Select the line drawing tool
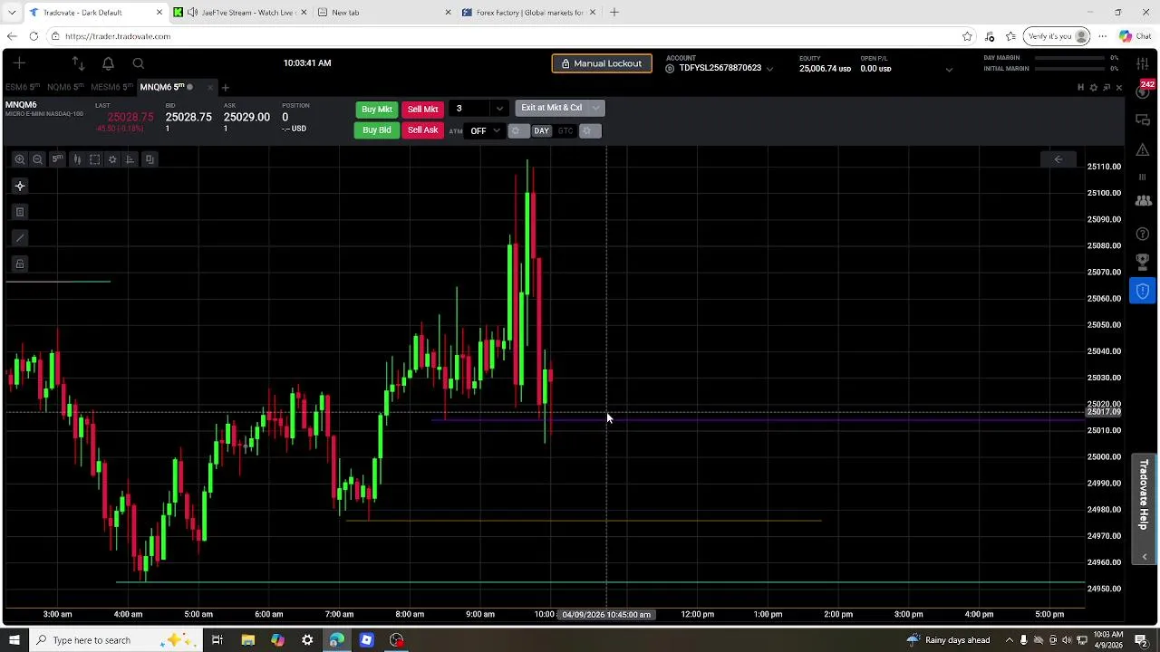 [x=20, y=238]
